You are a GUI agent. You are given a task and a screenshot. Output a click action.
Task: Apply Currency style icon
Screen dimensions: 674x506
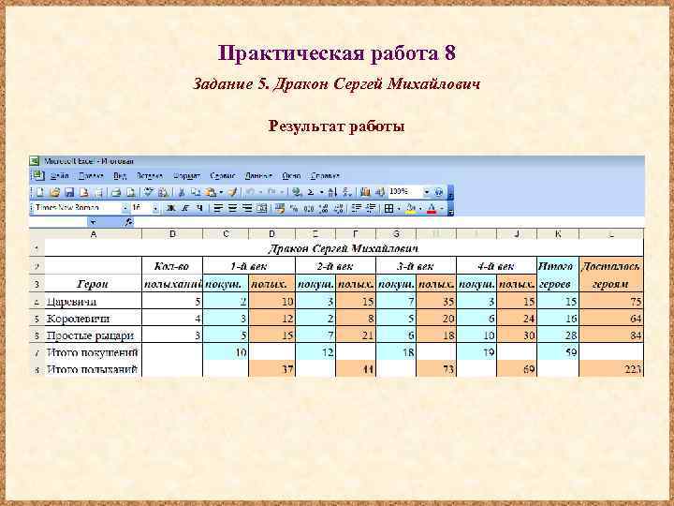[x=279, y=209]
